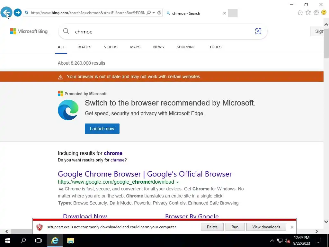329x247 pixels.
Task: Open the Action Center notifications icon
Action: (318, 241)
